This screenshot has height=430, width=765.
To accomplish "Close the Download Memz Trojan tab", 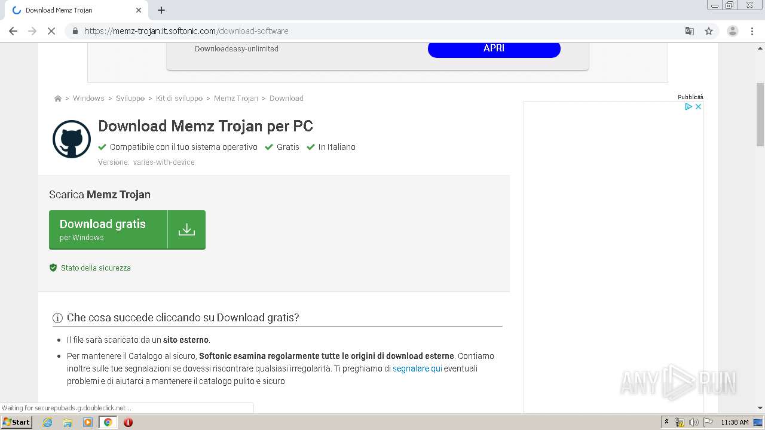I will tap(139, 10).
